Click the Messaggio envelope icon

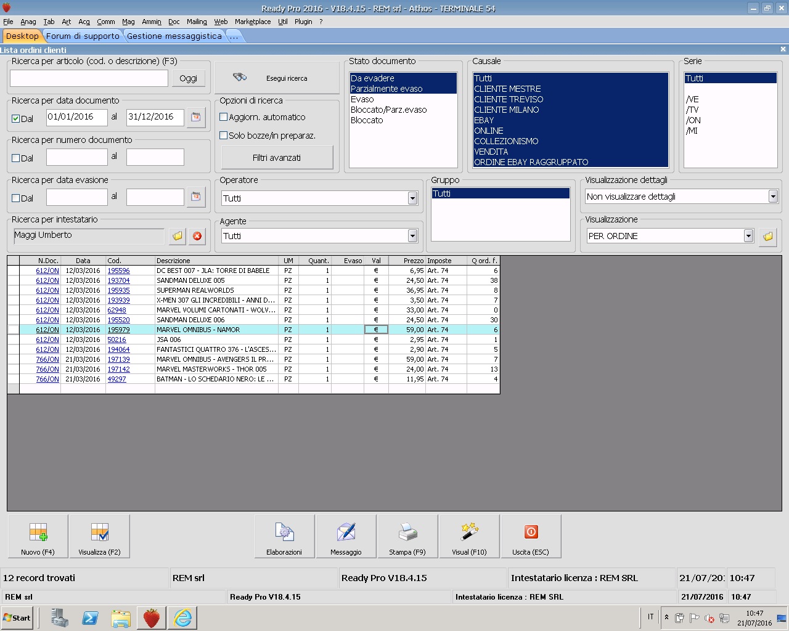coord(346,536)
